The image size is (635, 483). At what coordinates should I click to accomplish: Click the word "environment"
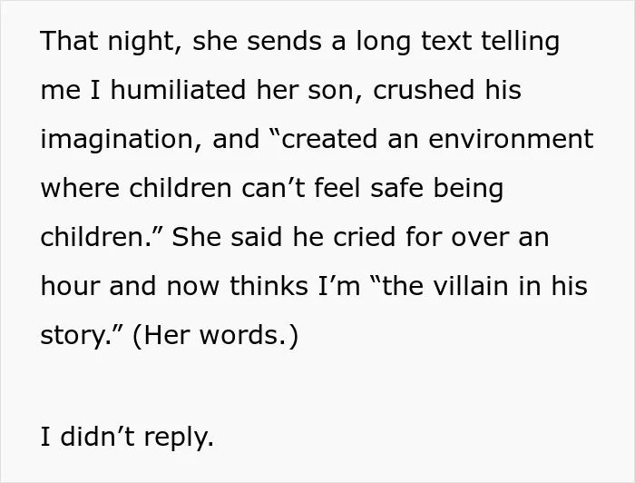click(x=511, y=139)
